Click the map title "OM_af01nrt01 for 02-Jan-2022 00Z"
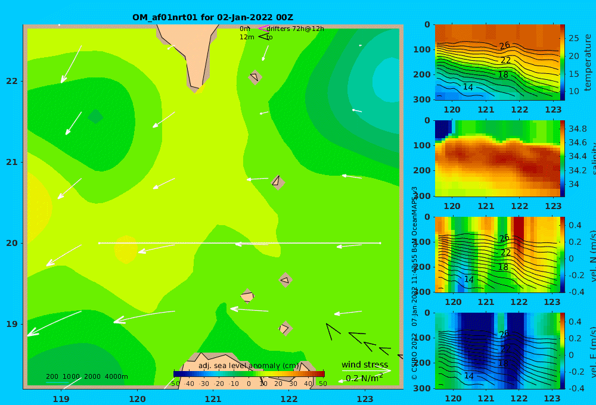 click(213, 17)
